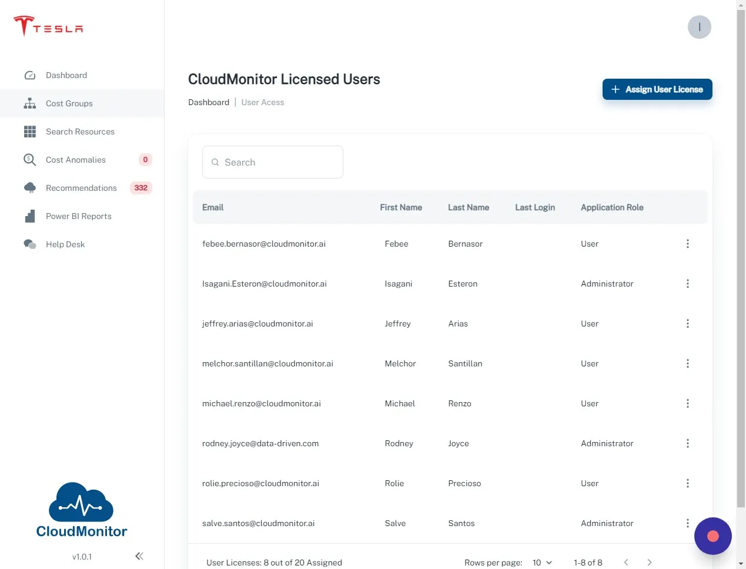Open Dashboard speedometer icon in sidebar
Image resolution: width=746 pixels, height=569 pixels.
[30, 75]
